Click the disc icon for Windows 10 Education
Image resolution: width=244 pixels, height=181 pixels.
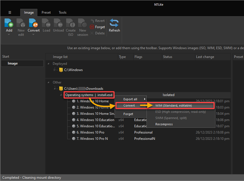pos(74,120)
